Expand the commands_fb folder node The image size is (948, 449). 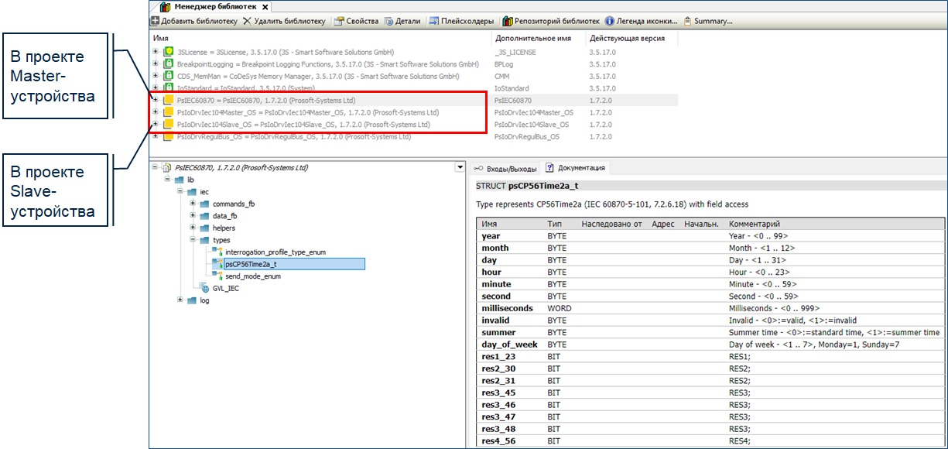[x=193, y=204]
